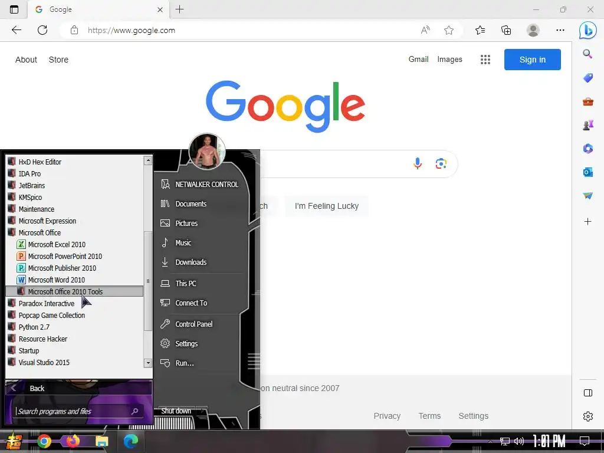This screenshot has width=604, height=453.
Task: Open Firefox from the taskbar
Action: [73, 441]
